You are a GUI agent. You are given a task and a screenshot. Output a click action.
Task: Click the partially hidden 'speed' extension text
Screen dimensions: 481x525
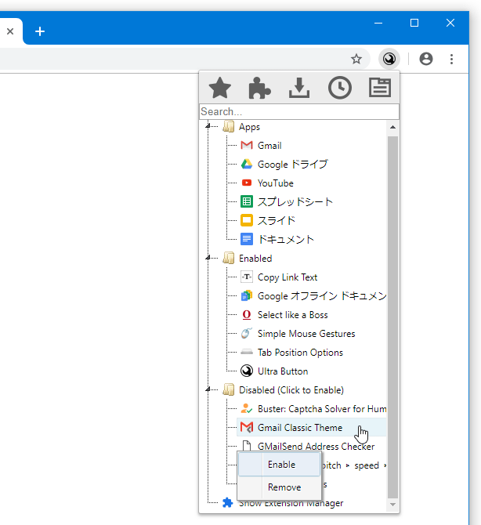click(367, 465)
